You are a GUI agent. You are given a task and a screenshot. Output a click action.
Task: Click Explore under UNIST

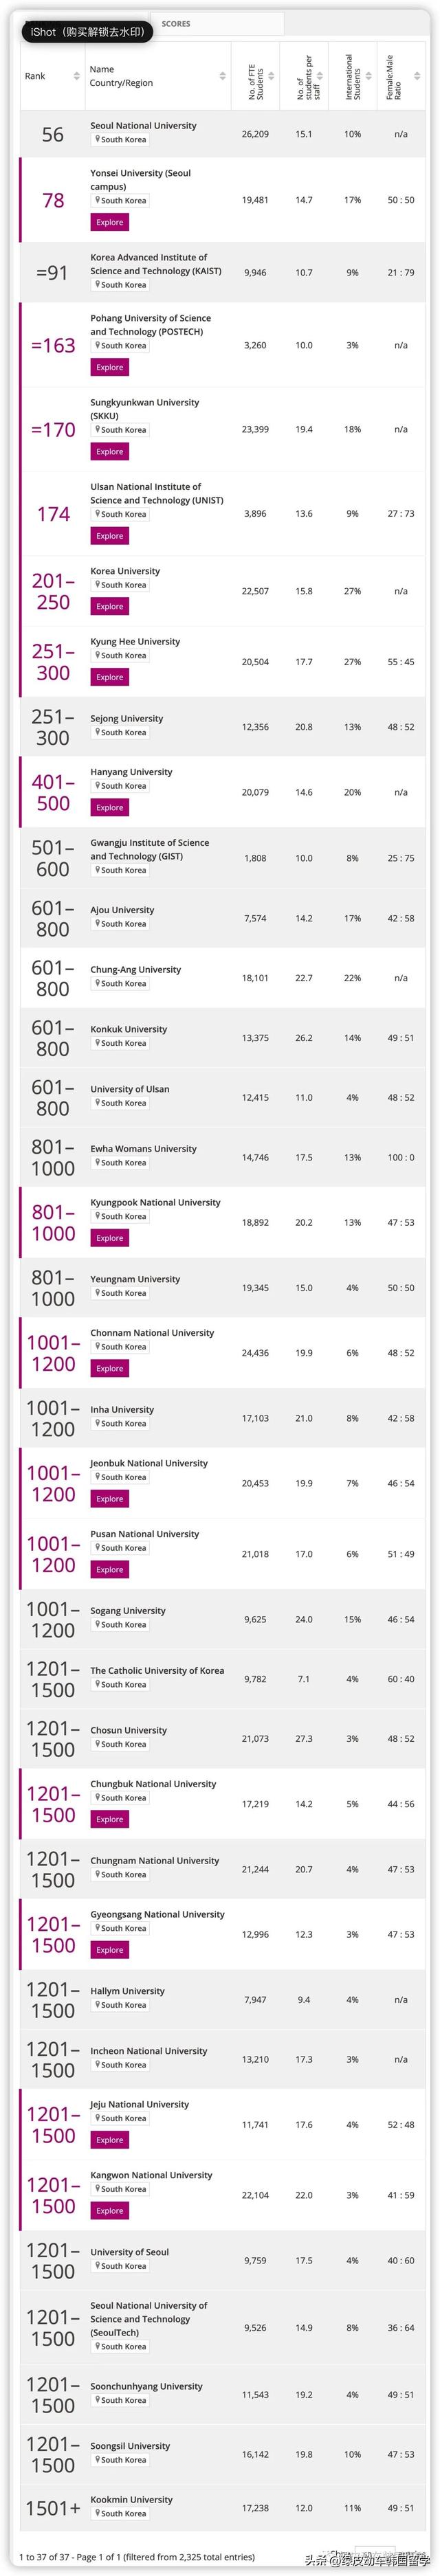coord(109,536)
